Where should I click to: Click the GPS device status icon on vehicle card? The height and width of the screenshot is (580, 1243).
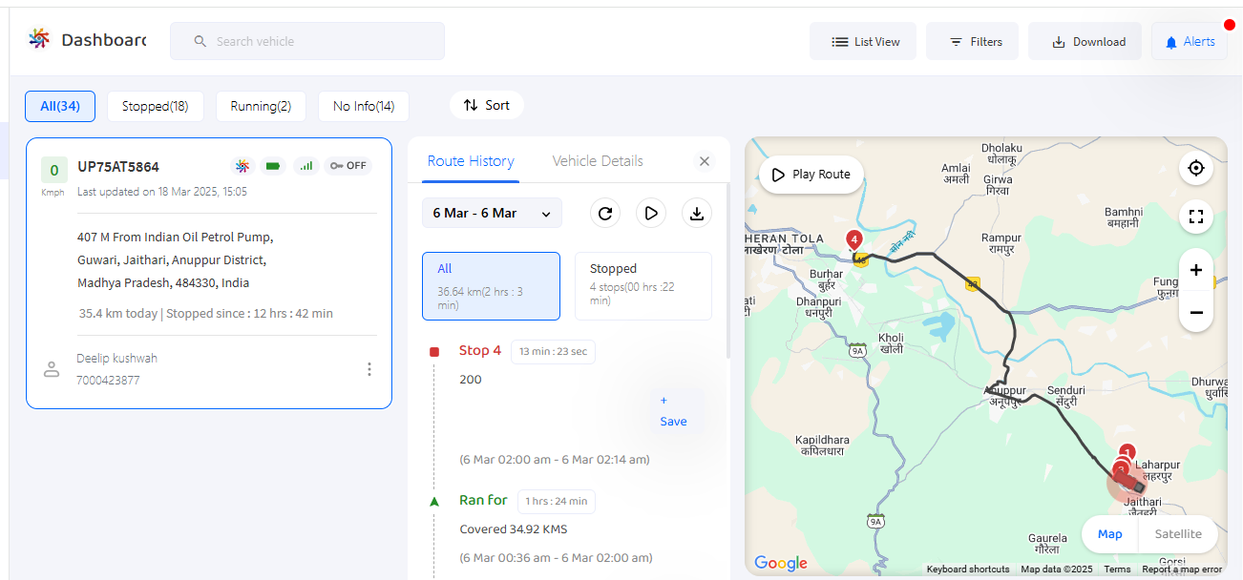(242, 166)
